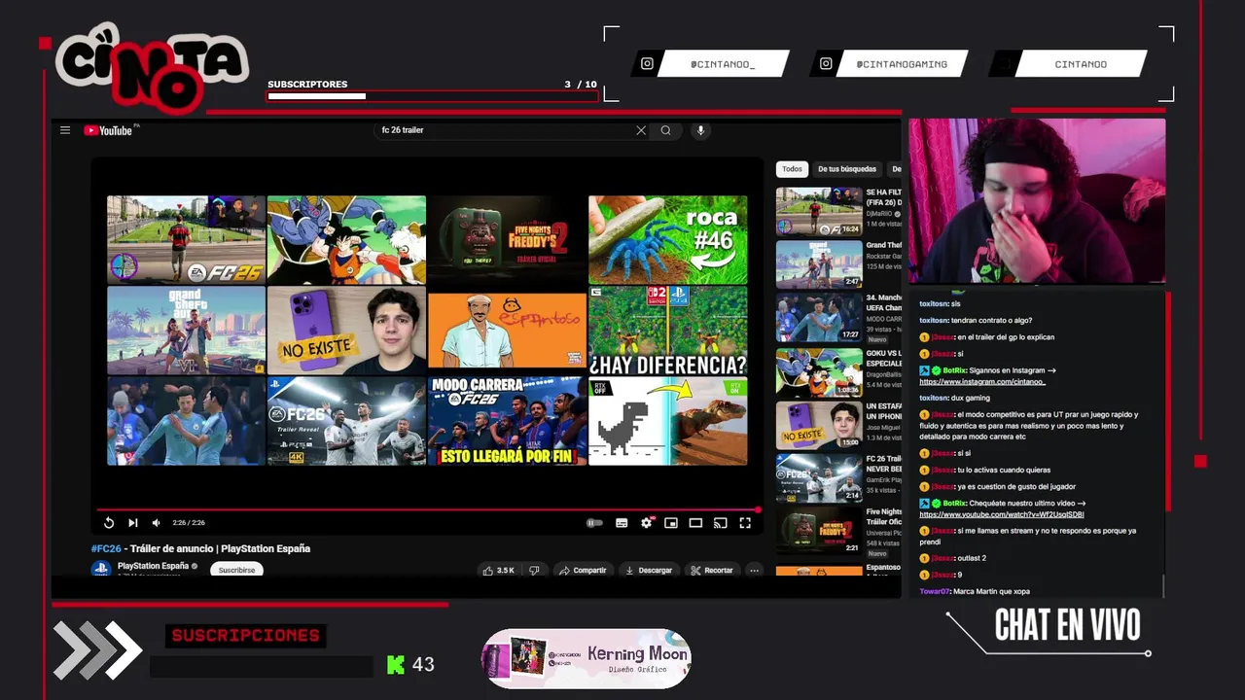Mute the video with the speaker icon
The height and width of the screenshot is (700, 1245).
[x=156, y=523]
